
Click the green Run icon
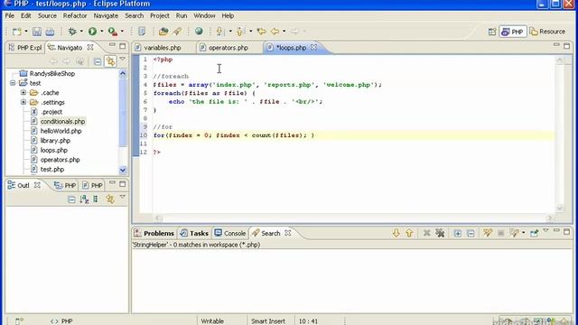tap(92, 32)
